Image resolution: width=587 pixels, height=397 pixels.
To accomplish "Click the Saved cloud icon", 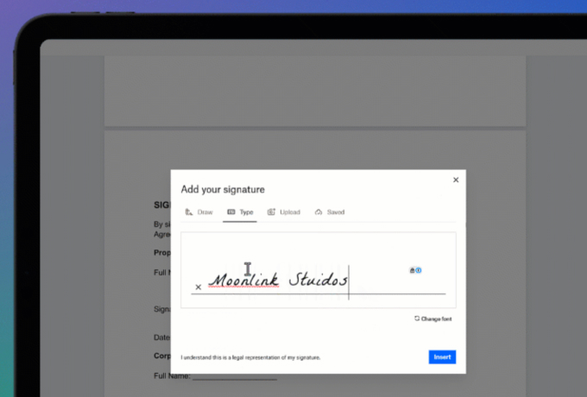I will 319,212.
